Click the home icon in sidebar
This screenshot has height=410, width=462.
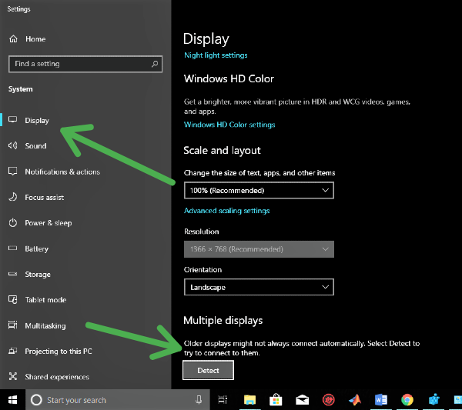[13, 39]
